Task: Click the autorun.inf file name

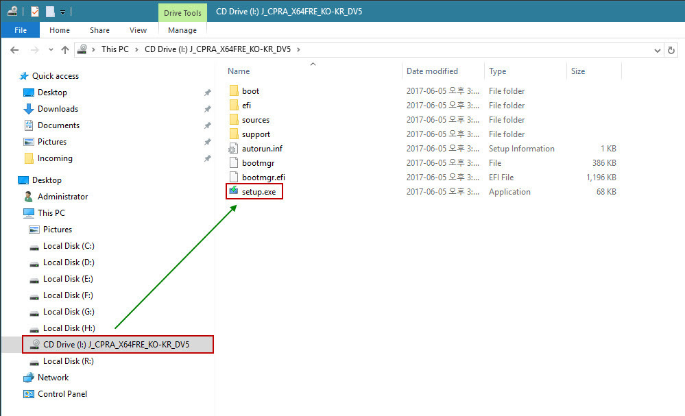Action: 262,149
